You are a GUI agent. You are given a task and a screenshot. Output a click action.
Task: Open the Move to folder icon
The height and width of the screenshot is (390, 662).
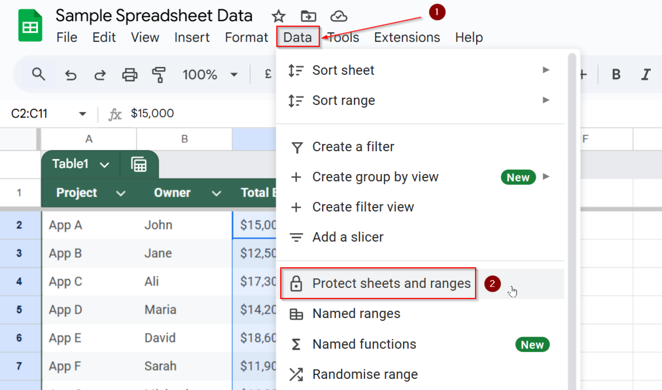pos(308,16)
